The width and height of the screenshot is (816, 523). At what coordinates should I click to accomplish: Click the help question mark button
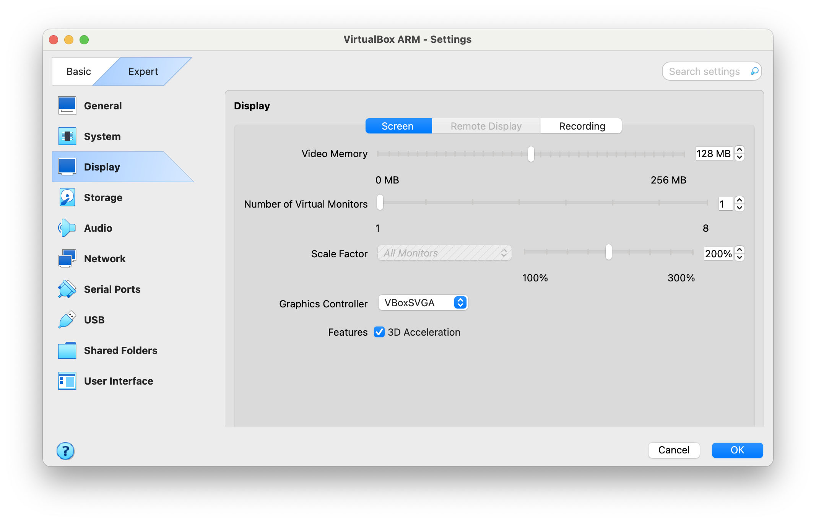(65, 450)
